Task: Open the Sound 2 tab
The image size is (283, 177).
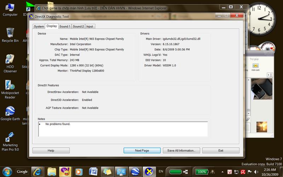Action: pos(78,26)
